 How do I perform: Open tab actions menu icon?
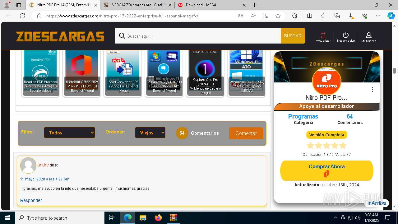point(19,5)
